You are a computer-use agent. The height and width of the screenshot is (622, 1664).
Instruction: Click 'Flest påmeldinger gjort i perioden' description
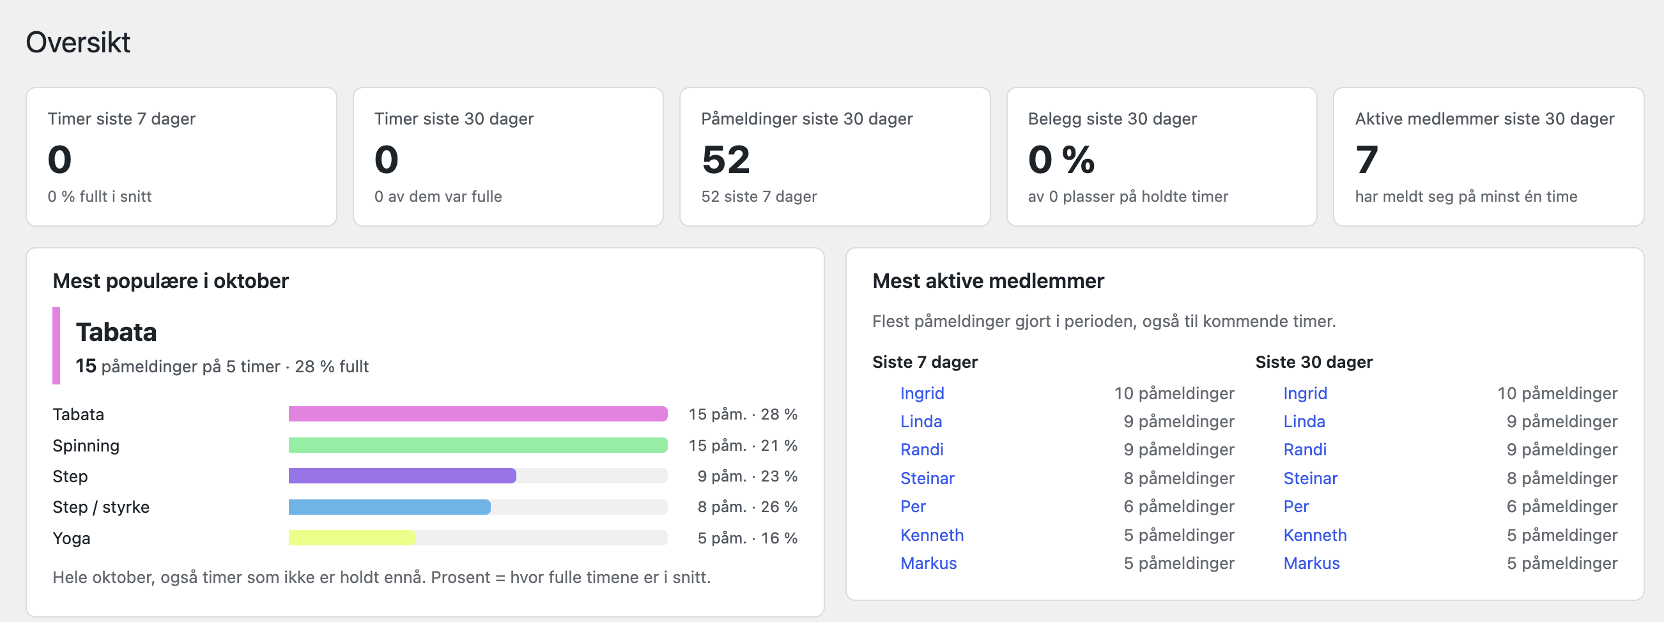pyautogui.click(x=1104, y=321)
